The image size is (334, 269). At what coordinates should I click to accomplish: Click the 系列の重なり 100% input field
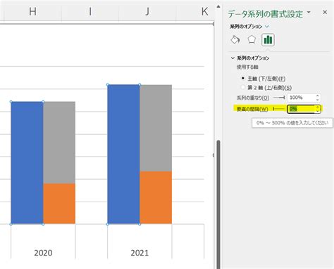pos(301,98)
